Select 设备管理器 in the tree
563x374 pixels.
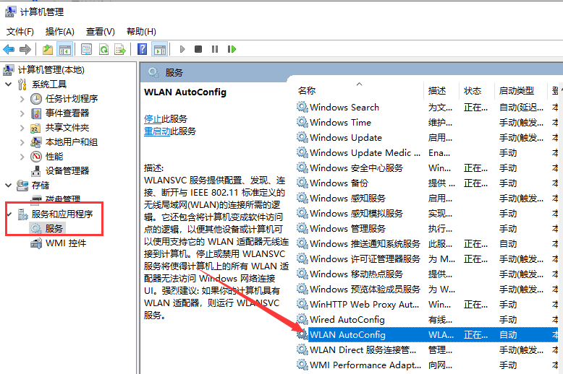(67, 171)
